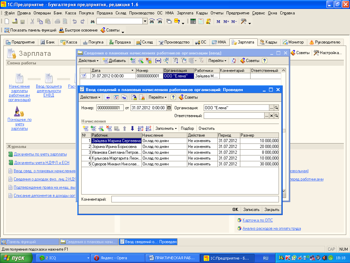The width and height of the screenshot is (350, 263).
Task: Open the Операции menu
Action: pyautogui.click(x=42, y=13)
